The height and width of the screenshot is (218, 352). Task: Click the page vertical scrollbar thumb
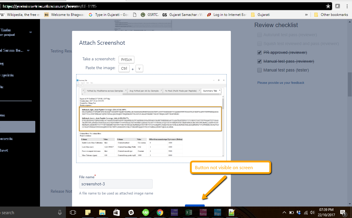click(350, 84)
